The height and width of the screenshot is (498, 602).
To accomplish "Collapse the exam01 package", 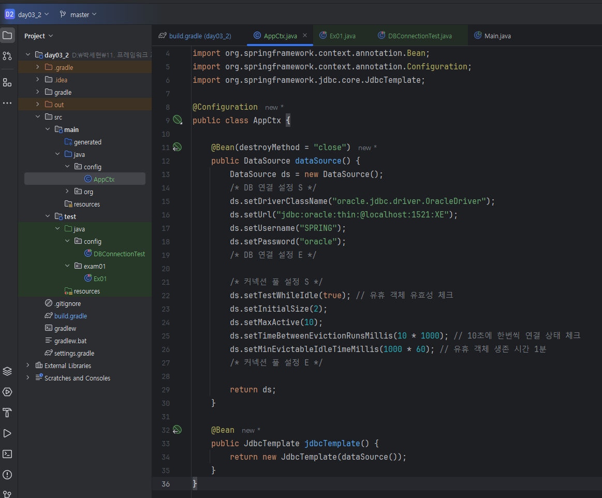I will point(67,266).
